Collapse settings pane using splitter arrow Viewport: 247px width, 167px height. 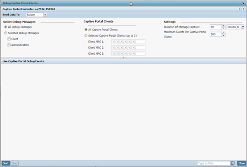click(x=124, y=58)
